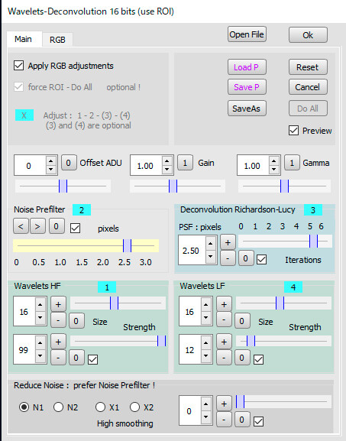This screenshot has width=346, height=441.
Task: Switch to the RGB tab
Action: click(57, 40)
